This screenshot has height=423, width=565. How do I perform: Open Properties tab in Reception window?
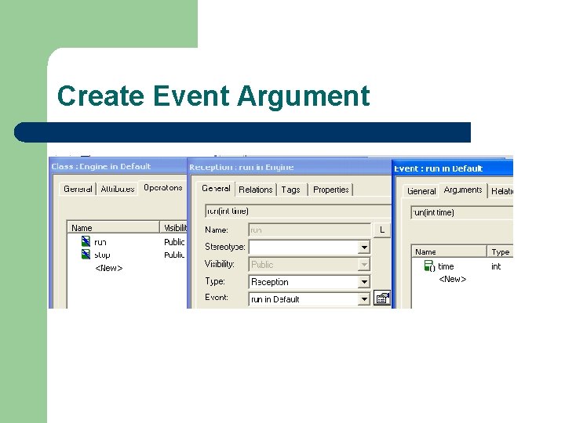(331, 190)
